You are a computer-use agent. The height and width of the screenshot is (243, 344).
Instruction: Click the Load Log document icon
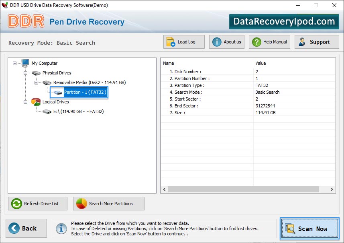[171, 42]
